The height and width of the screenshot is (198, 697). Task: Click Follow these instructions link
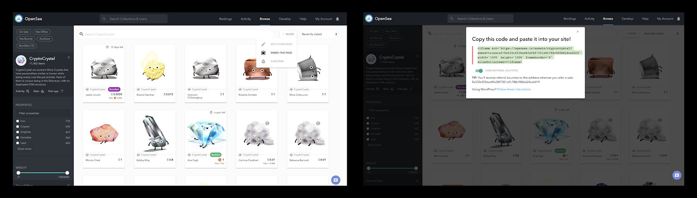514,89
